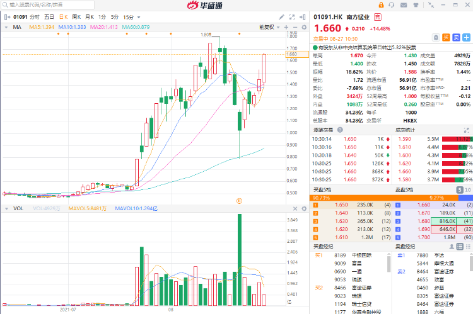Switch to 分时 intraday chart tab
This screenshot has width=473, height=314.
coord(35,17)
